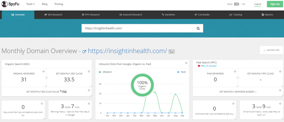
Task: Switch data region to US
Action: 236,4
